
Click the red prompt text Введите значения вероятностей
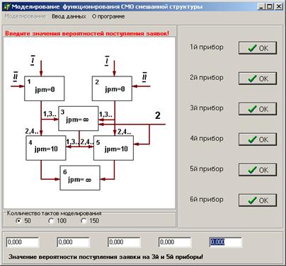(87, 33)
